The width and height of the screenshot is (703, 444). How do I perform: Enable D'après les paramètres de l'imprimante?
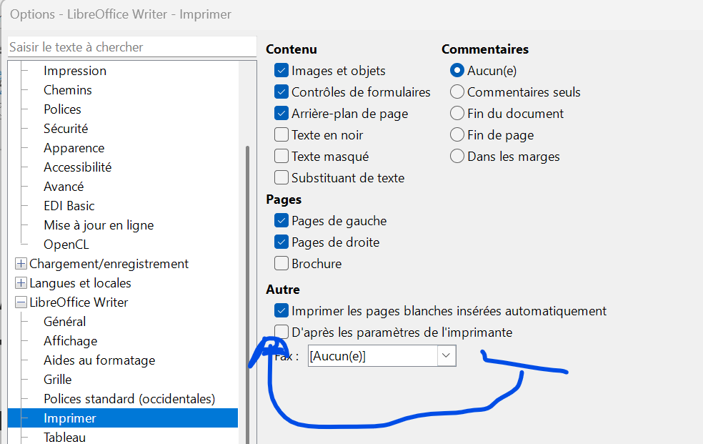(x=281, y=332)
